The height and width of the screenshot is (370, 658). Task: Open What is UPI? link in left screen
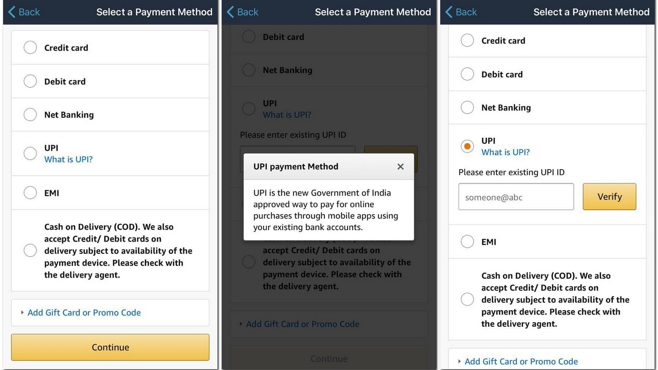(68, 159)
